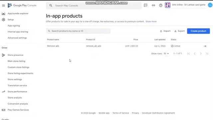This screenshot has height=120, width=213.
Task: Click the Setup gear icon
Action: (4, 20)
